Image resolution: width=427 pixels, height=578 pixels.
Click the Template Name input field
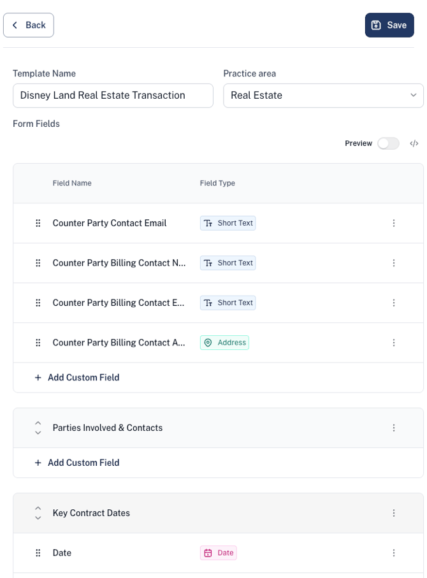[113, 96]
